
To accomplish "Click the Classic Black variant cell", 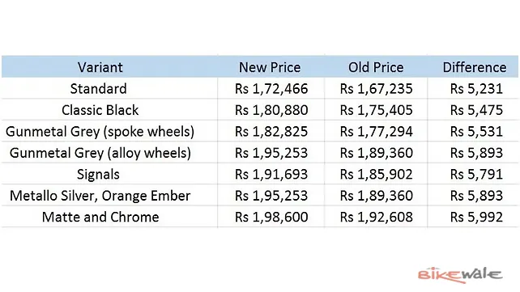I will click(x=100, y=110).
